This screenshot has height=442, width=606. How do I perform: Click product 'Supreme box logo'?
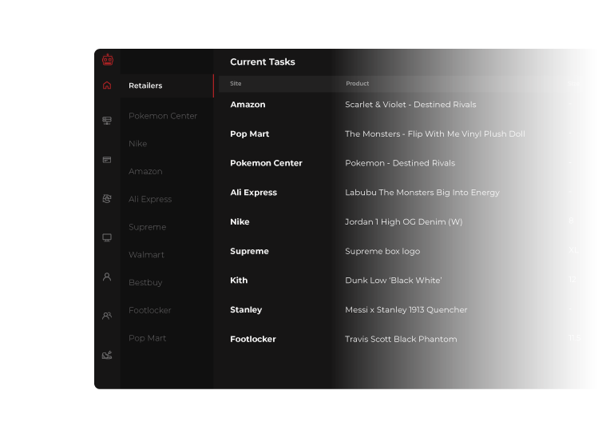382,251
